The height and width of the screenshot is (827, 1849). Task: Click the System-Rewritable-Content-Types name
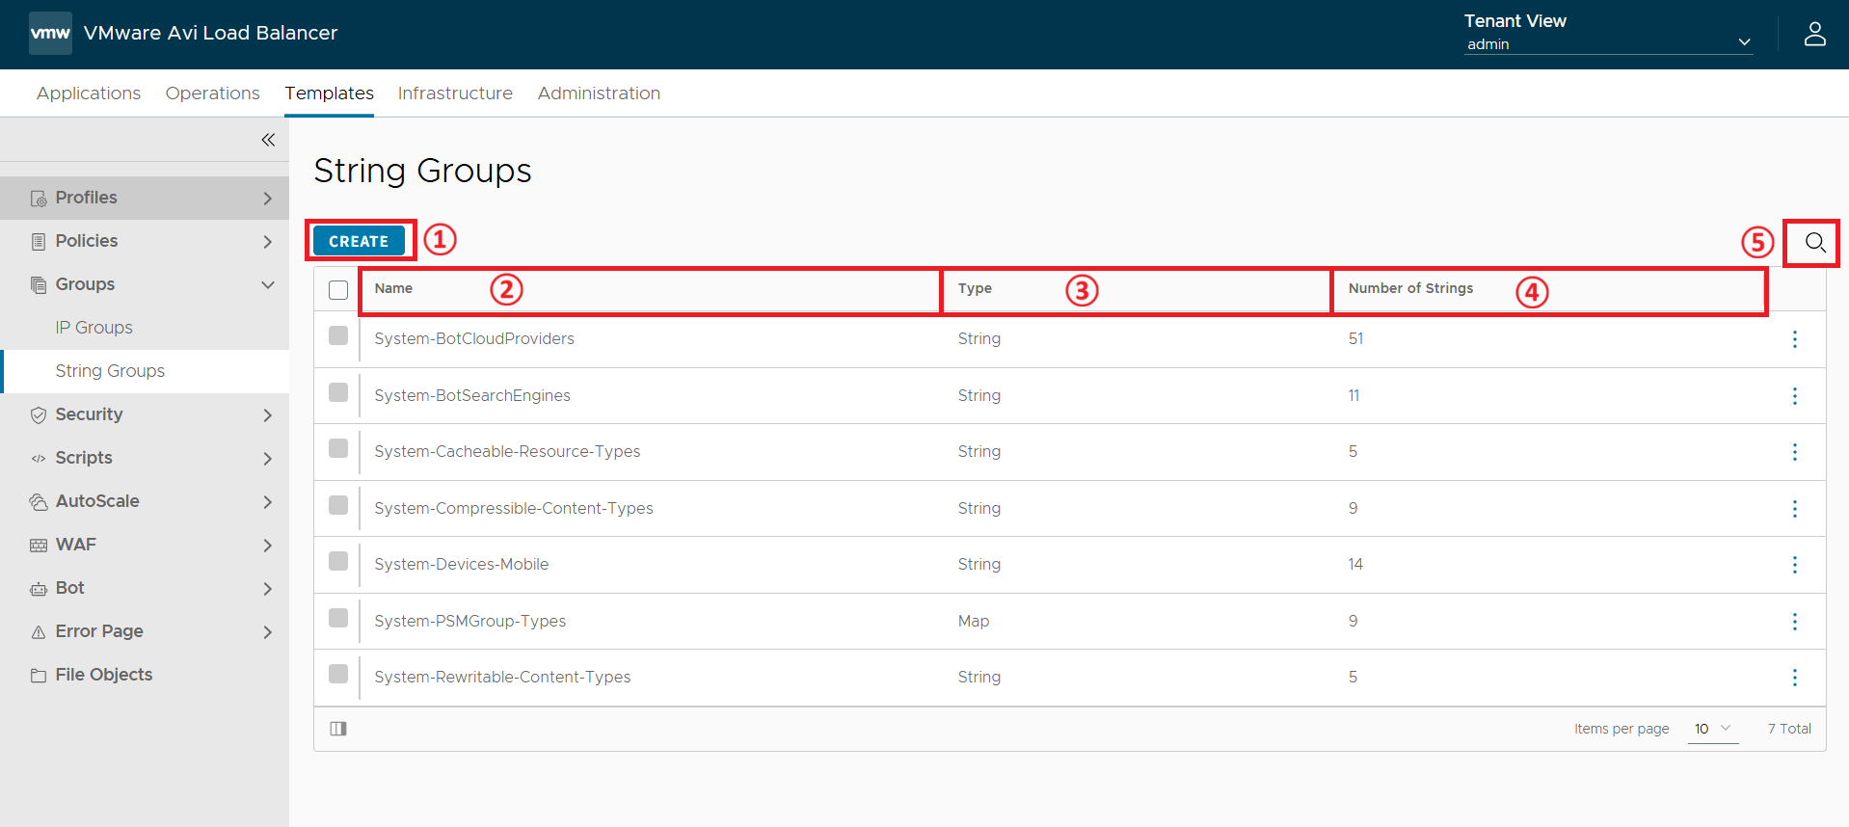point(502,678)
